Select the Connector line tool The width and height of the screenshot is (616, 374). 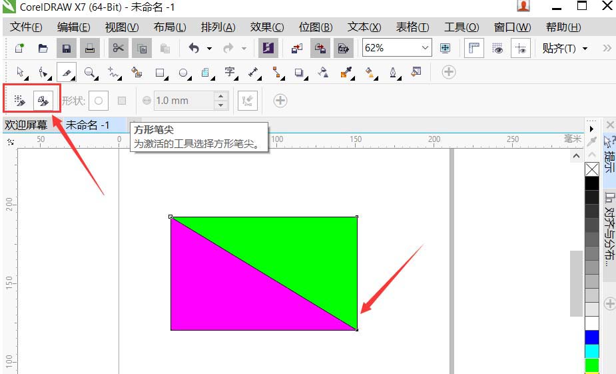[277, 73]
